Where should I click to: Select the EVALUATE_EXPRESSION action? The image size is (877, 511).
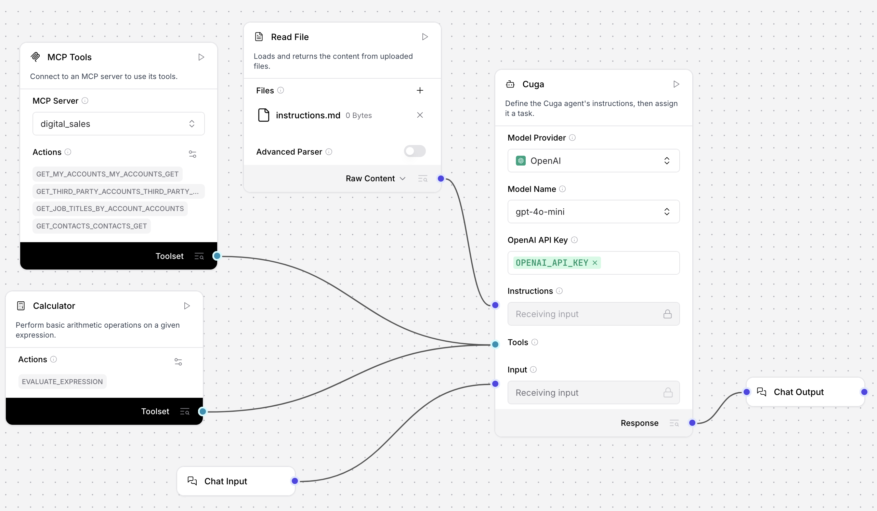(62, 381)
